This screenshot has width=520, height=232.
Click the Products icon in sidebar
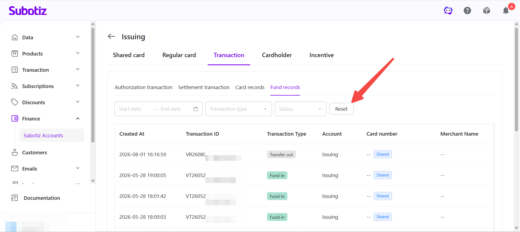pyautogui.click(x=15, y=54)
